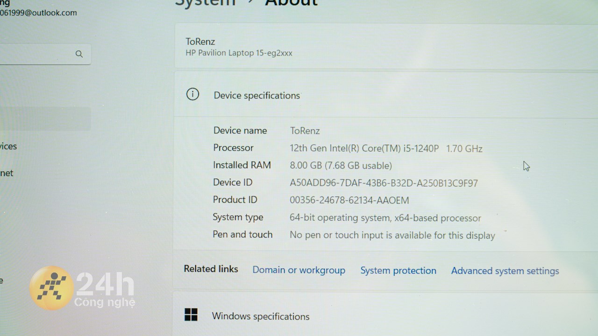Viewport: 598px width, 336px height.
Task: Open Domain or workgroup link
Action: pos(299,270)
